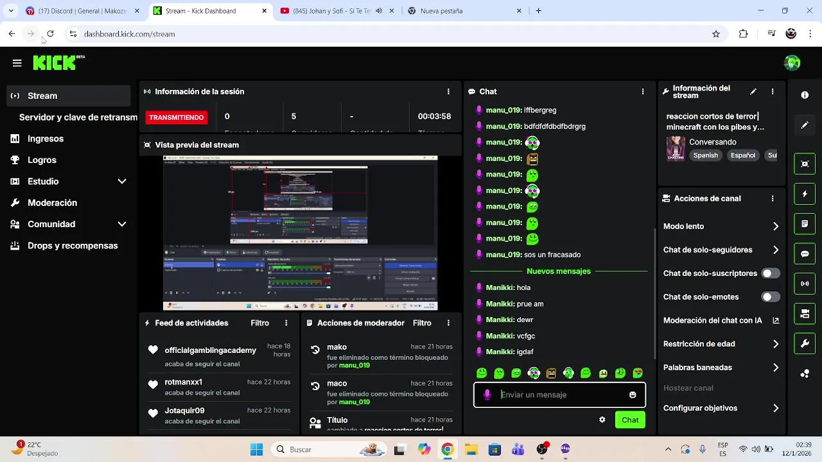Open Configurar objetivos options
The height and width of the screenshot is (462, 822).
tap(721, 408)
